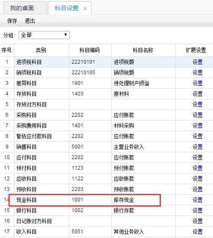Click the 预付账款 name cell
The height and width of the screenshot is (238, 213).
click(x=144, y=168)
